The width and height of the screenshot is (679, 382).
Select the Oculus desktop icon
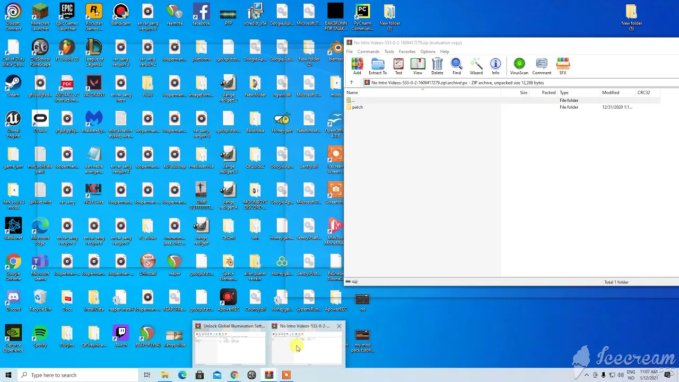(x=40, y=122)
